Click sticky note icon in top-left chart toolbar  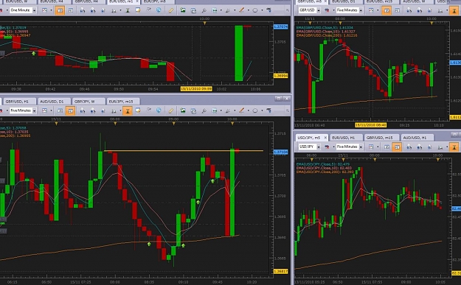(x=138, y=10)
